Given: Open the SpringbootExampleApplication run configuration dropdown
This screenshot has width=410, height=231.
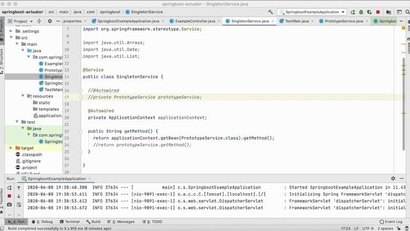Looking at the screenshot, I should (x=312, y=12).
